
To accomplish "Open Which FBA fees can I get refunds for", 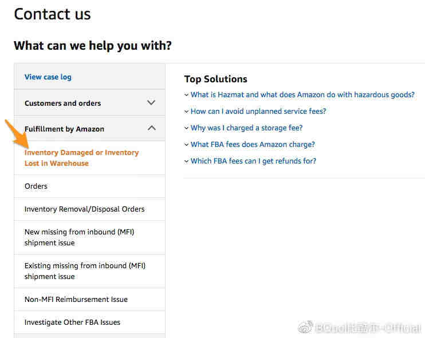I will click(253, 161).
